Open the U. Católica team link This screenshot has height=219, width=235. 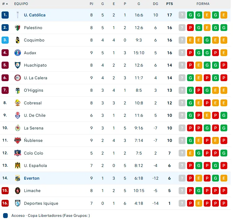point(35,15)
